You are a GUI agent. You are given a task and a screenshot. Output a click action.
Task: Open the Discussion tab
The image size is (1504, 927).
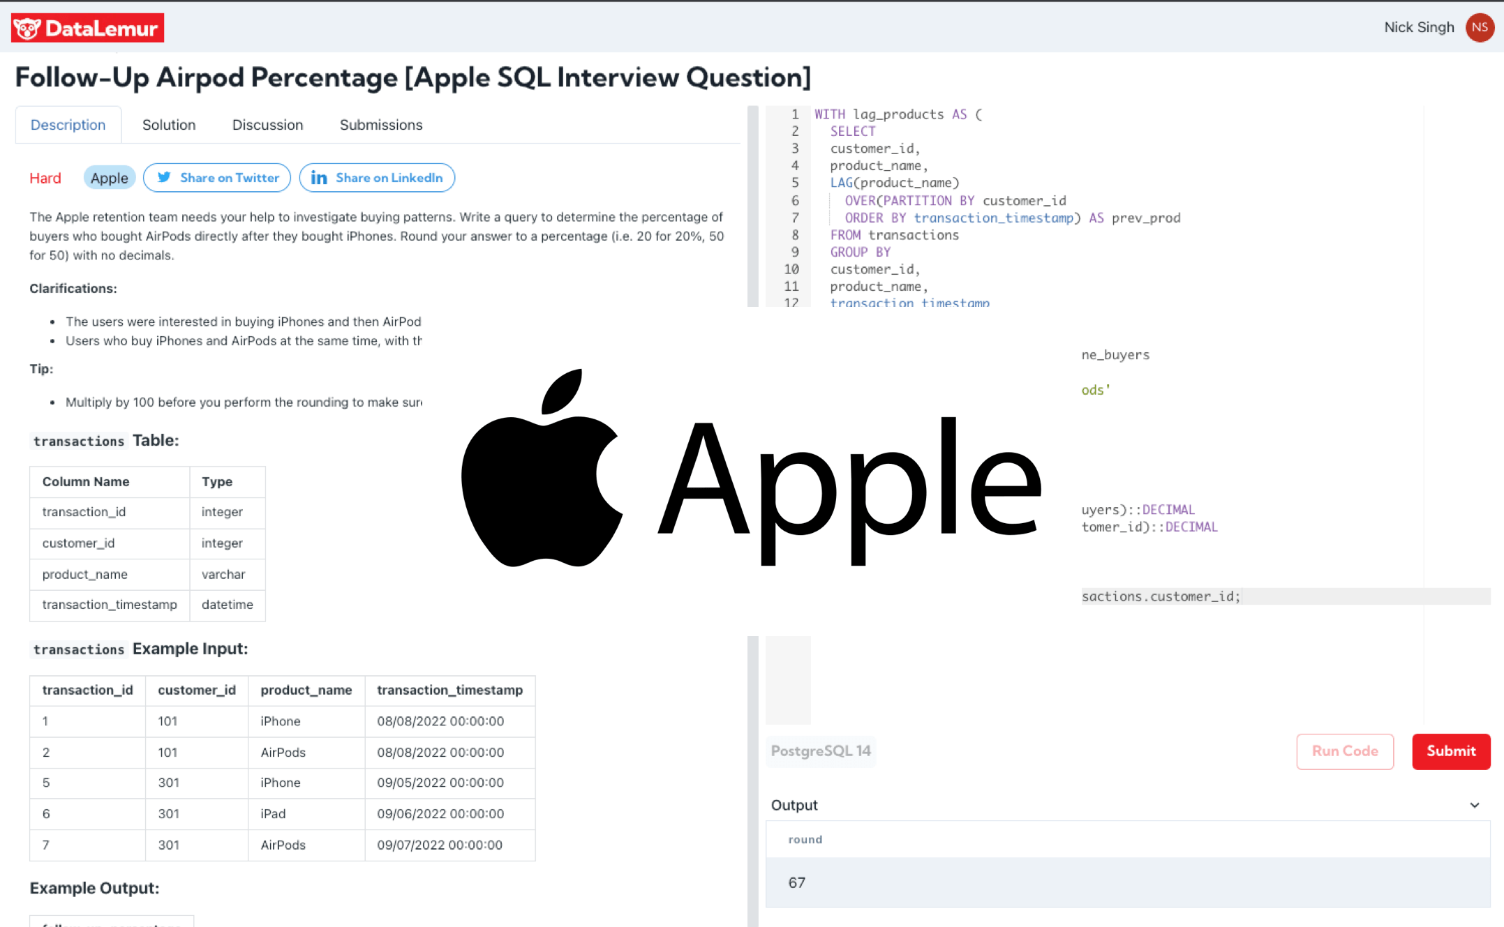tap(267, 124)
